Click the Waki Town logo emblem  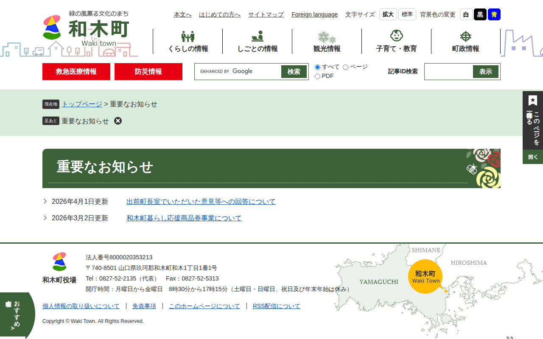52,28
